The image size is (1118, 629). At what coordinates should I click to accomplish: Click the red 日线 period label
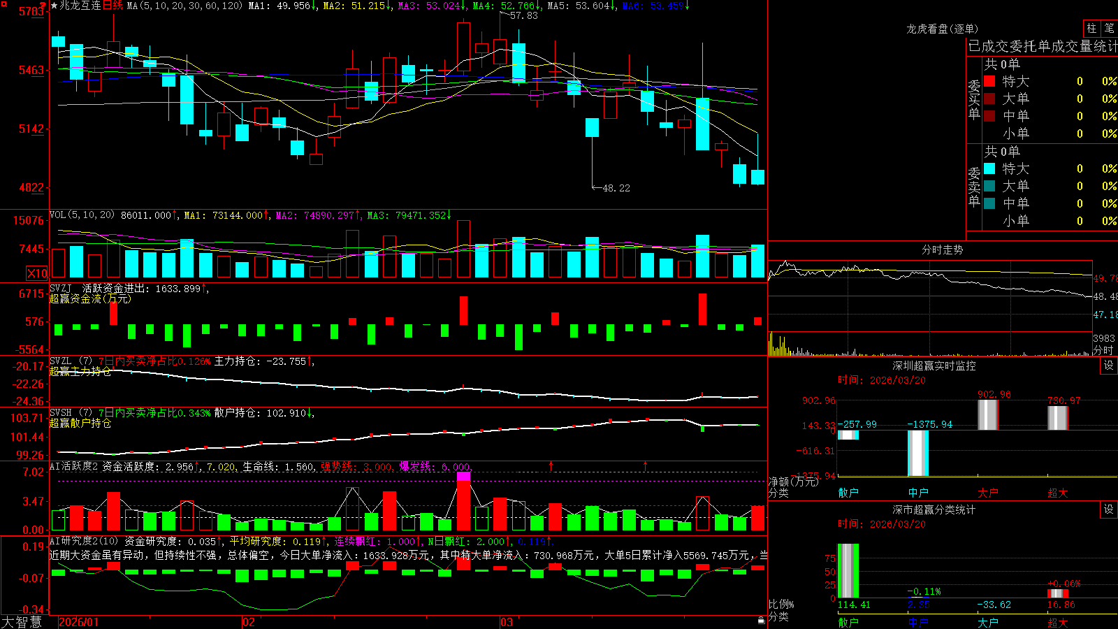(112, 6)
